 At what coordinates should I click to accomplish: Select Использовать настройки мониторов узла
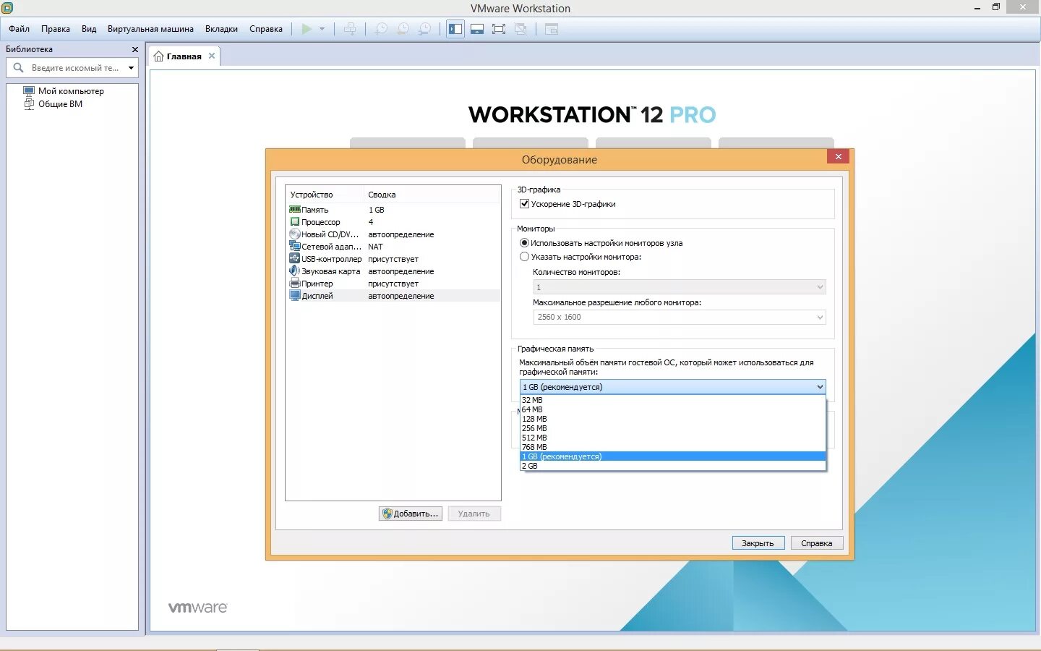point(524,243)
